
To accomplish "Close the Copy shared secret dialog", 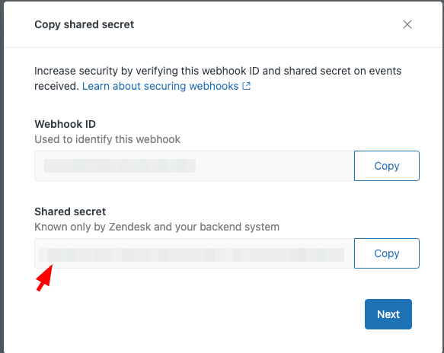I will click(x=407, y=24).
